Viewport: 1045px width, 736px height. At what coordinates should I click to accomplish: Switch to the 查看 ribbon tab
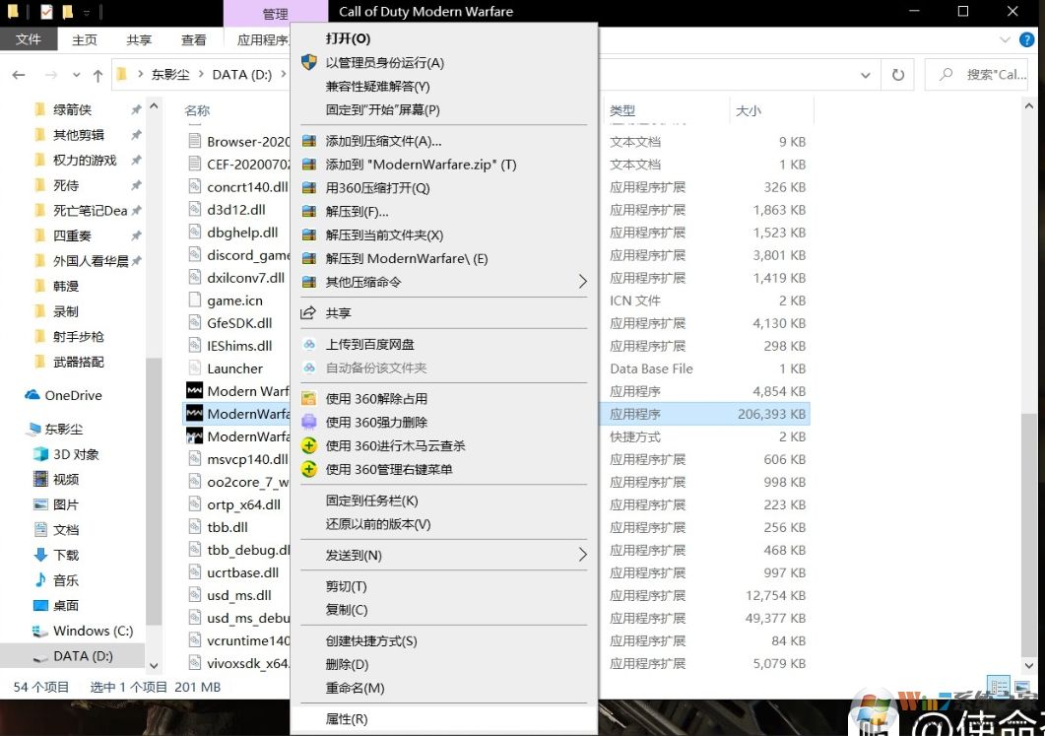(x=194, y=39)
